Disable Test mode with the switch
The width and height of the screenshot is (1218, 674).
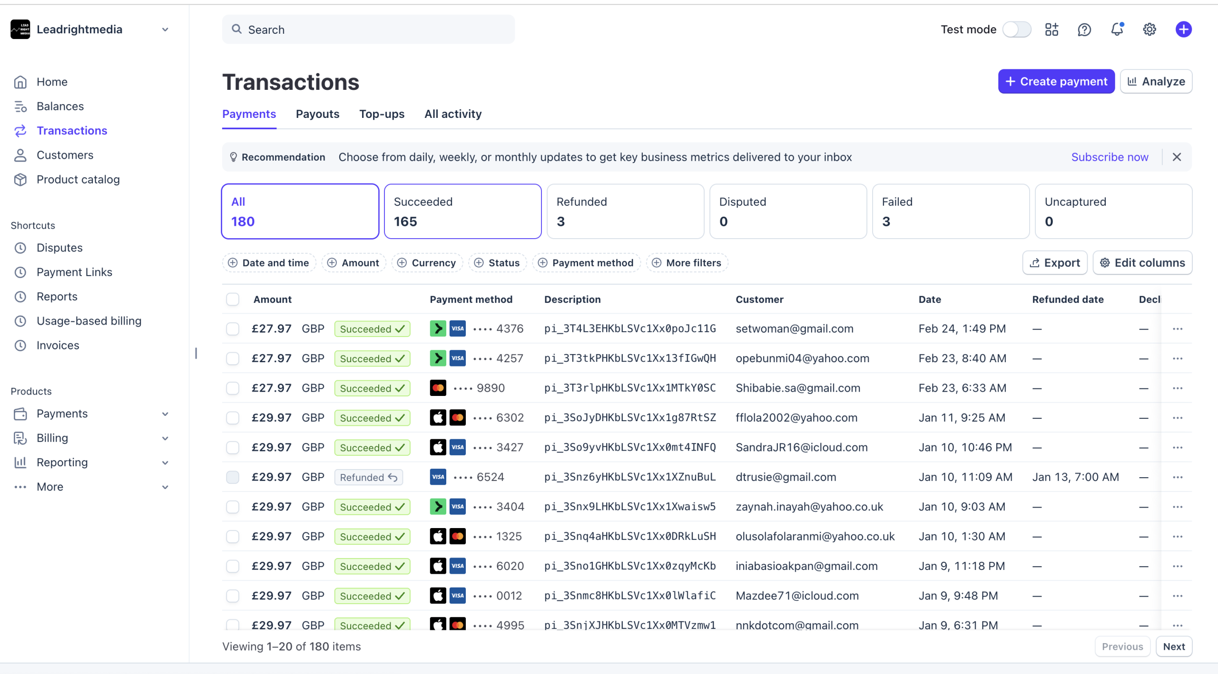click(x=1017, y=29)
